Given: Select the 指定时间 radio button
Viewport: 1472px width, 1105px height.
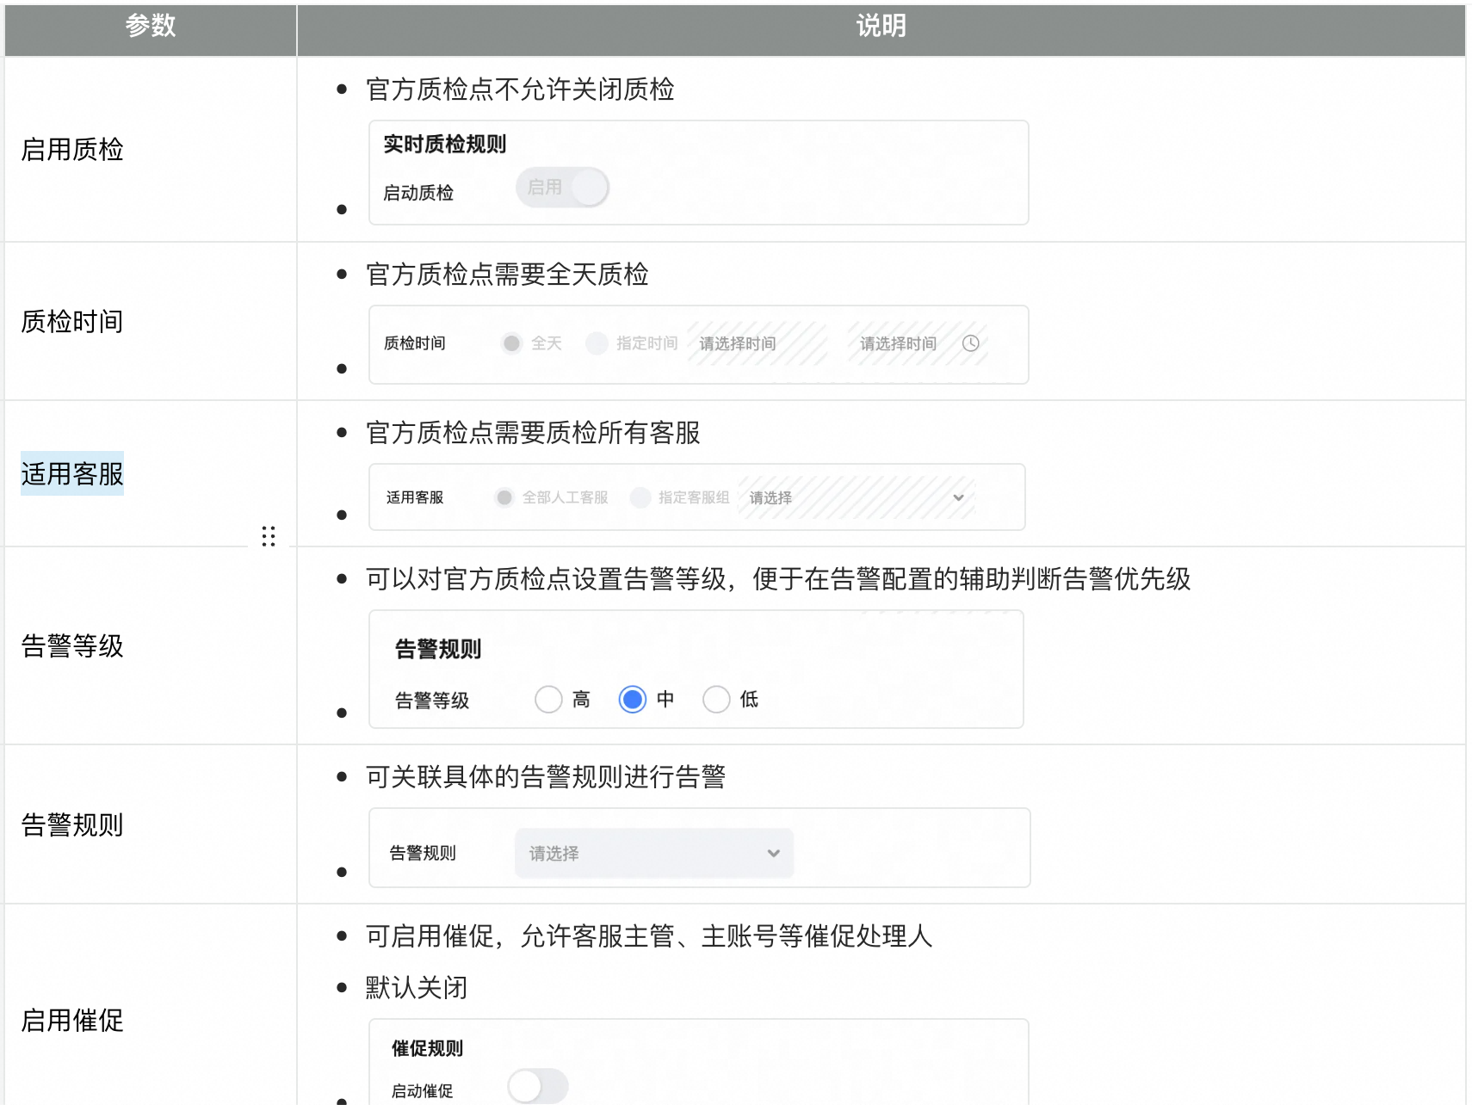Looking at the screenshot, I should 597,343.
